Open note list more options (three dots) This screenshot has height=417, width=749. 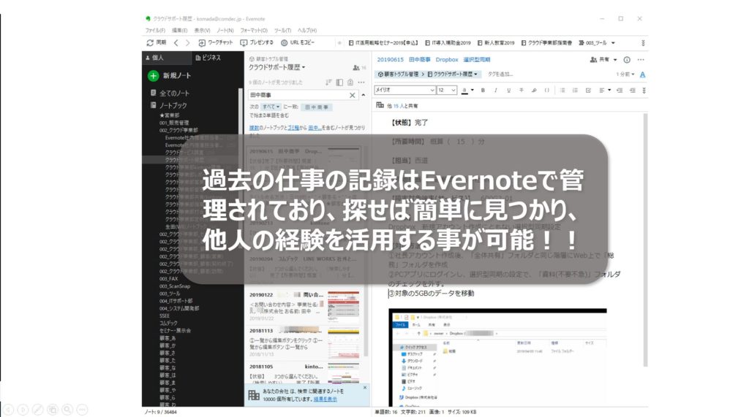(361, 83)
